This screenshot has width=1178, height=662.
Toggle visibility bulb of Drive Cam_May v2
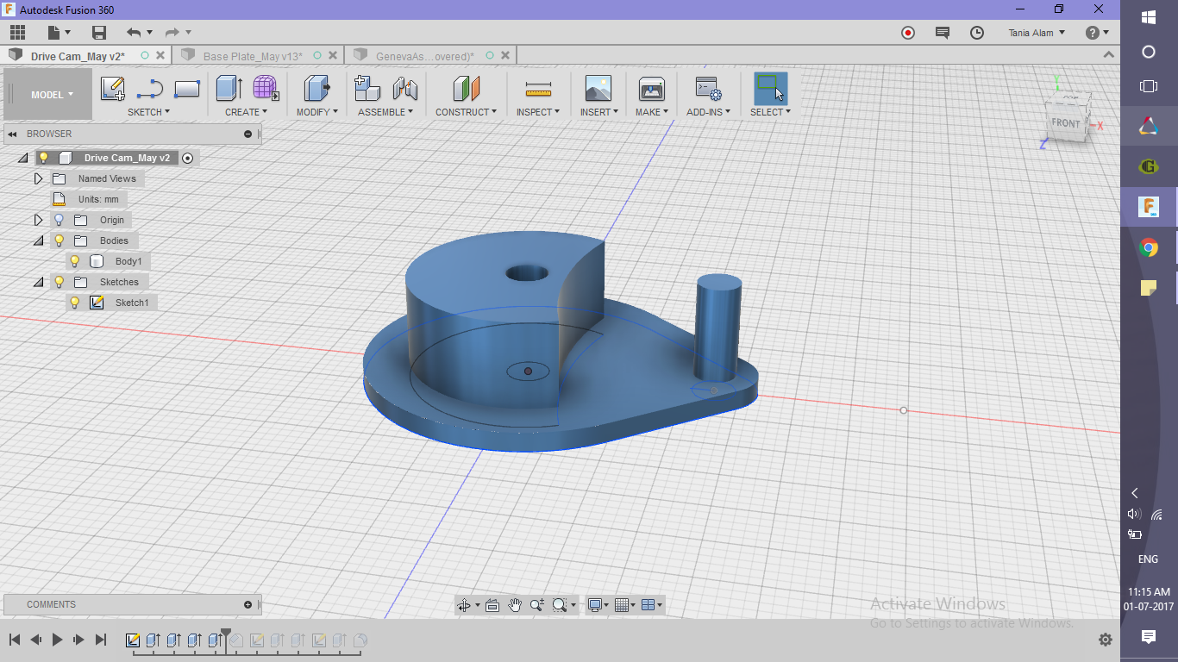click(x=43, y=158)
